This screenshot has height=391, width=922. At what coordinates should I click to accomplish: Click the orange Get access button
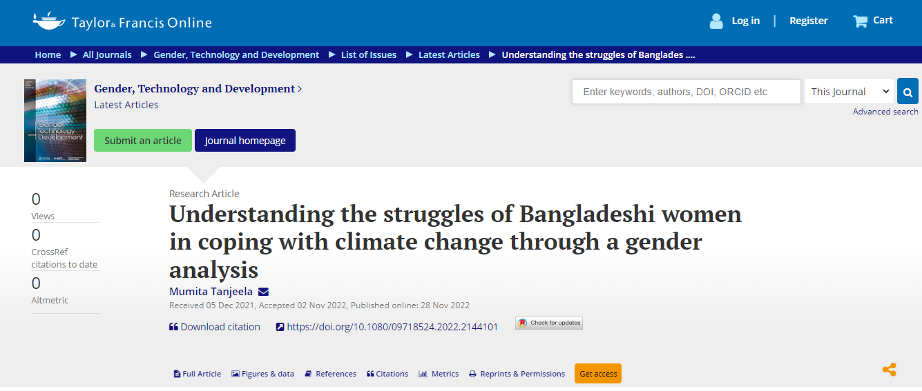point(598,374)
